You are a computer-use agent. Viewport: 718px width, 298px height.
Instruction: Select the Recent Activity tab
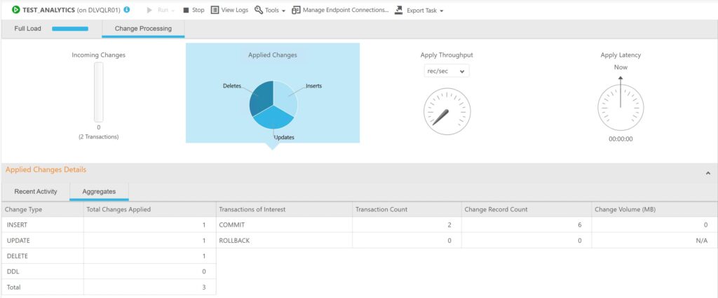point(36,191)
